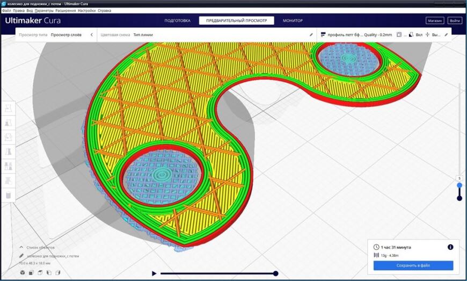Viewport: 467px width, 281px height.
Task: Open the Color scheme dropdown (Тип линии)
Action: coord(143,35)
